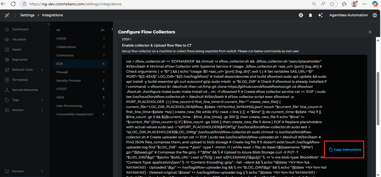Select Named Networks in the sidebar
381x177 pixels.
pyautogui.click(x=25, y=90)
